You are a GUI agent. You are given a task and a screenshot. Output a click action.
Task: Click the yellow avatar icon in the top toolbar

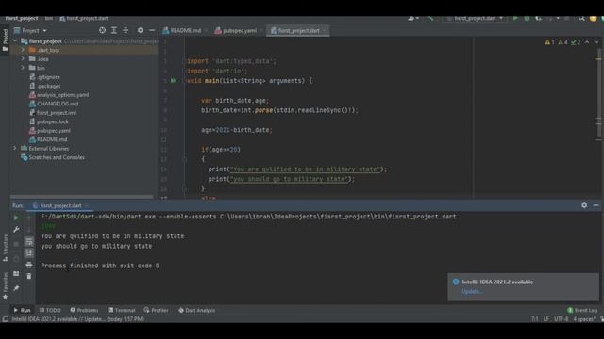(x=594, y=18)
